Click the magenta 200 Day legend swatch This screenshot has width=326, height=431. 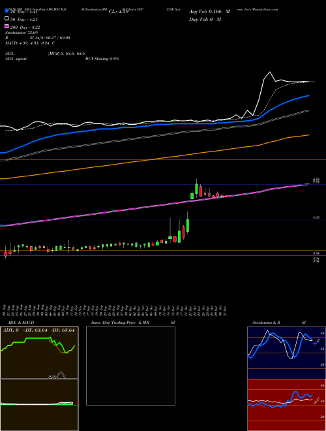[7, 26]
